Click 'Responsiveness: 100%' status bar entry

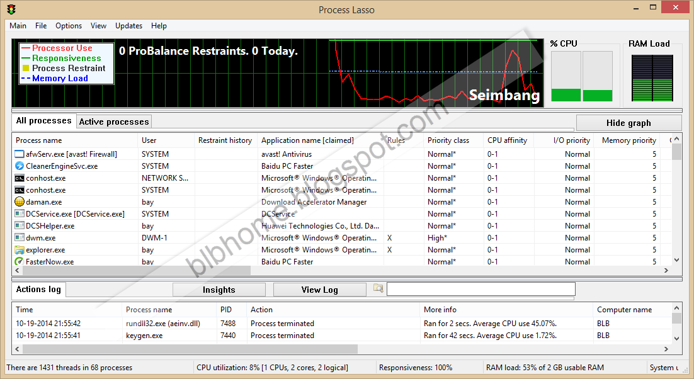pyautogui.click(x=416, y=368)
